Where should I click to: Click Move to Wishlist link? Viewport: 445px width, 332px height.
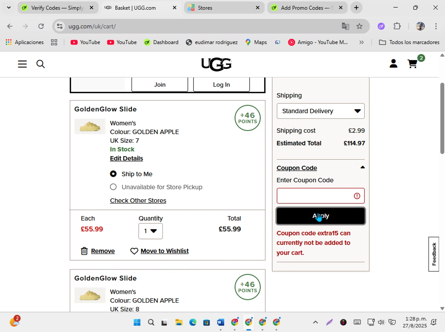165,251
